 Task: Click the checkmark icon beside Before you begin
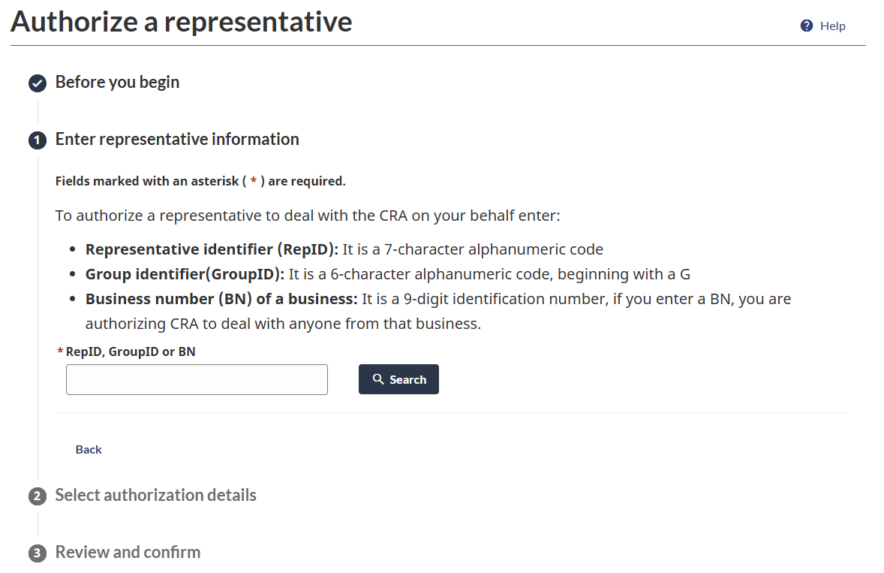[x=38, y=83]
